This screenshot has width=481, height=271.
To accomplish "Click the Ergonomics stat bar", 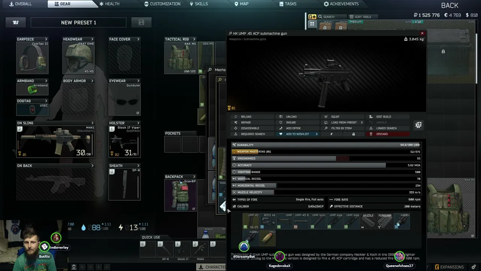I will [326, 158].
